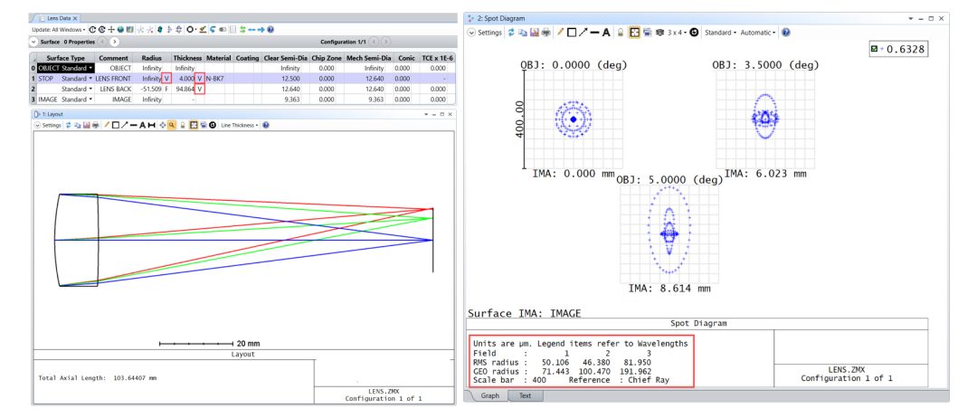Open the 3 x 4 grid dropdown
The image size is (977, 418).
(x=676, y=33)
